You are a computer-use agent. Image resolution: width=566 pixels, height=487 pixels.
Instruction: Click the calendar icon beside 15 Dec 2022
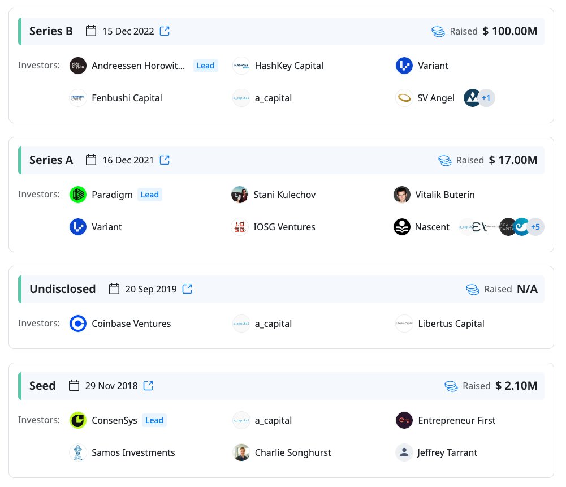tap(91, 31)
